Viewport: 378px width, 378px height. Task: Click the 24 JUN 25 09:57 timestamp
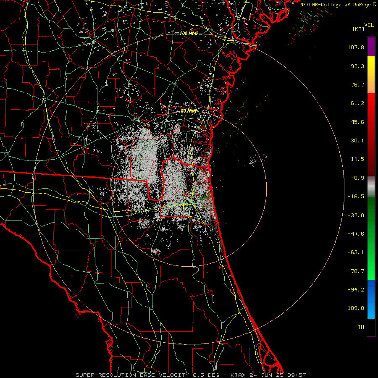(x=277, y=375)
